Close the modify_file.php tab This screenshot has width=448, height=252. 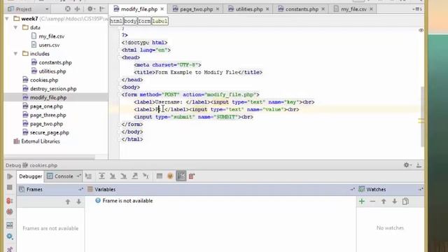point(162,9)
